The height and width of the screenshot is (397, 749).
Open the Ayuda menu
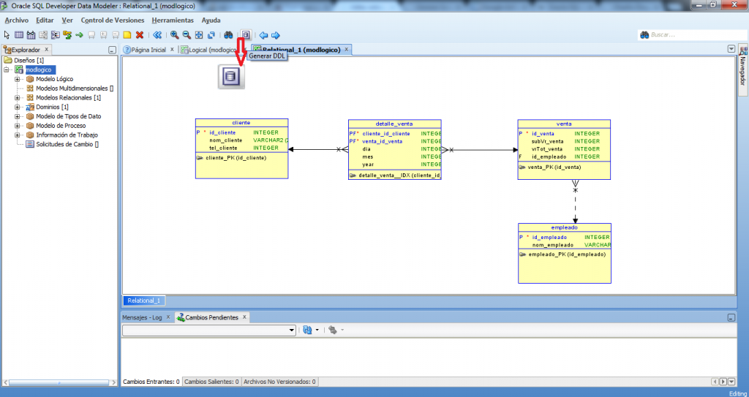coord(211,20)
